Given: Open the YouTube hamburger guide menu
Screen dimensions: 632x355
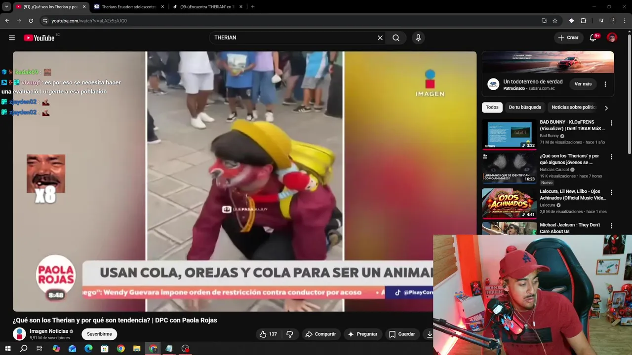Looking at the screenshot, I should click(x=12, y=38).
